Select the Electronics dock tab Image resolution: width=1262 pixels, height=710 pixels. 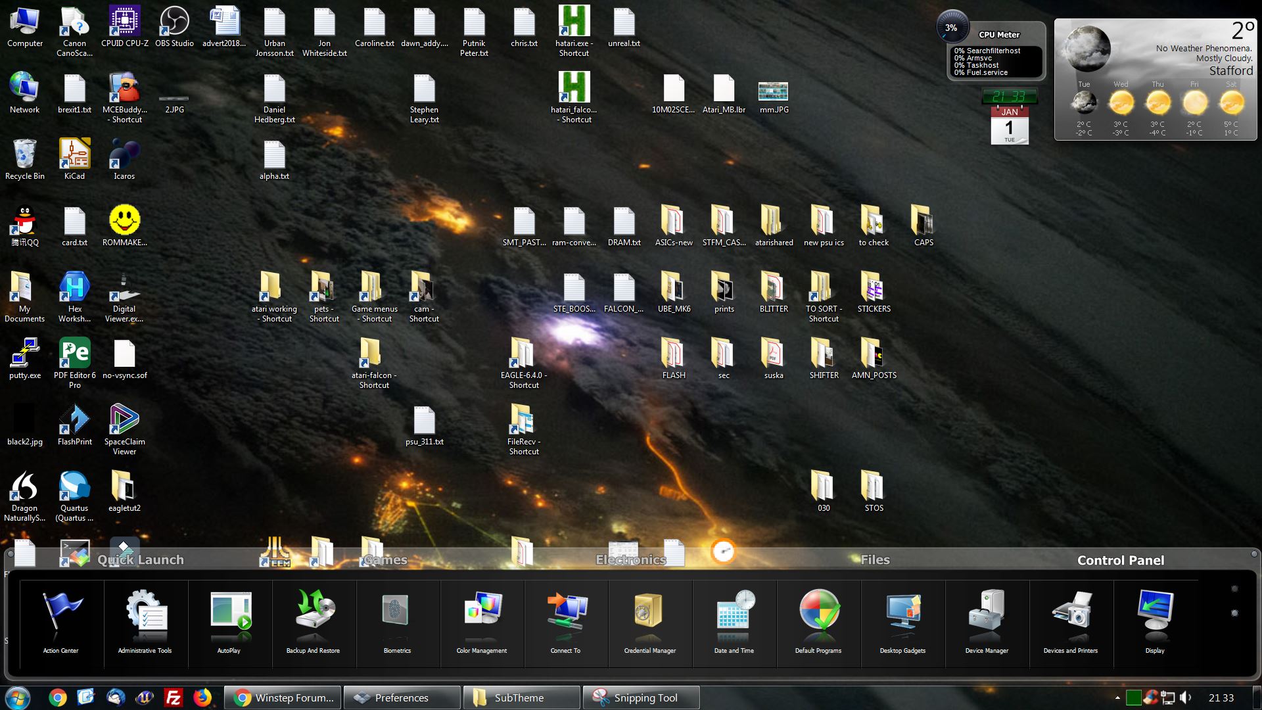point(630,560)
